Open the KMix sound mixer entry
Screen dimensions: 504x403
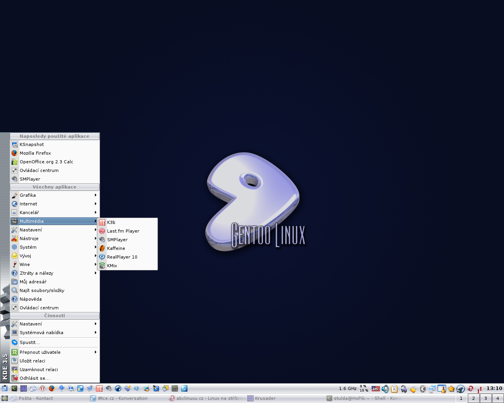coord(112,266)
